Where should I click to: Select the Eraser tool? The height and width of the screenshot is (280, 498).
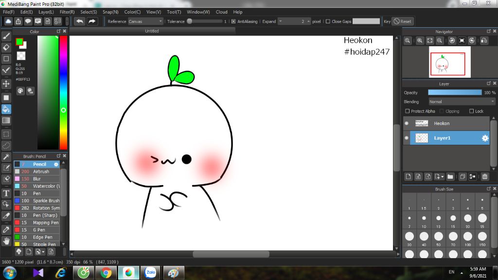[x=6, y=47]
